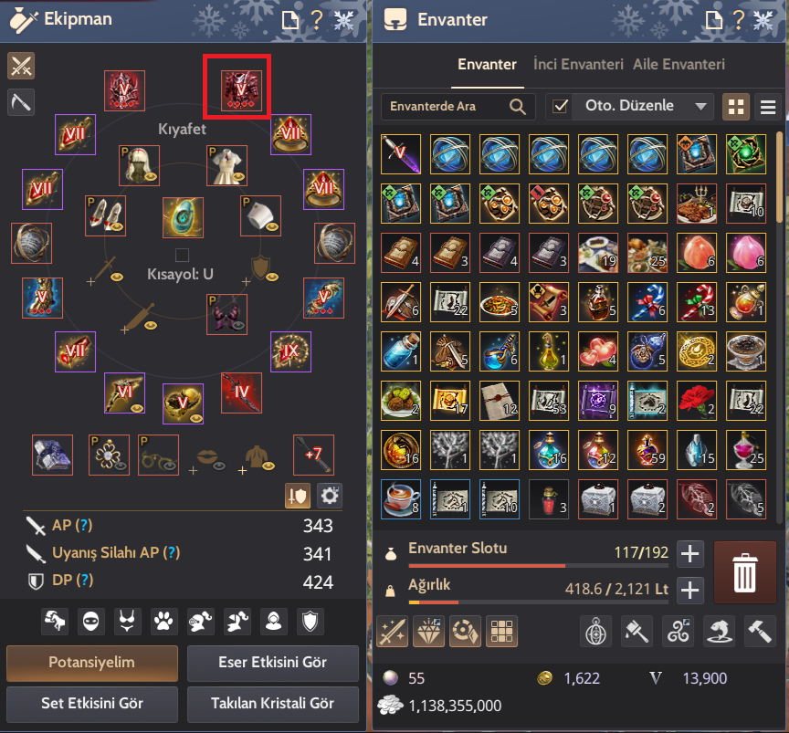The image size is (789, 733).
Task: Click the Potansiyelim button
Action: point(92,663)
